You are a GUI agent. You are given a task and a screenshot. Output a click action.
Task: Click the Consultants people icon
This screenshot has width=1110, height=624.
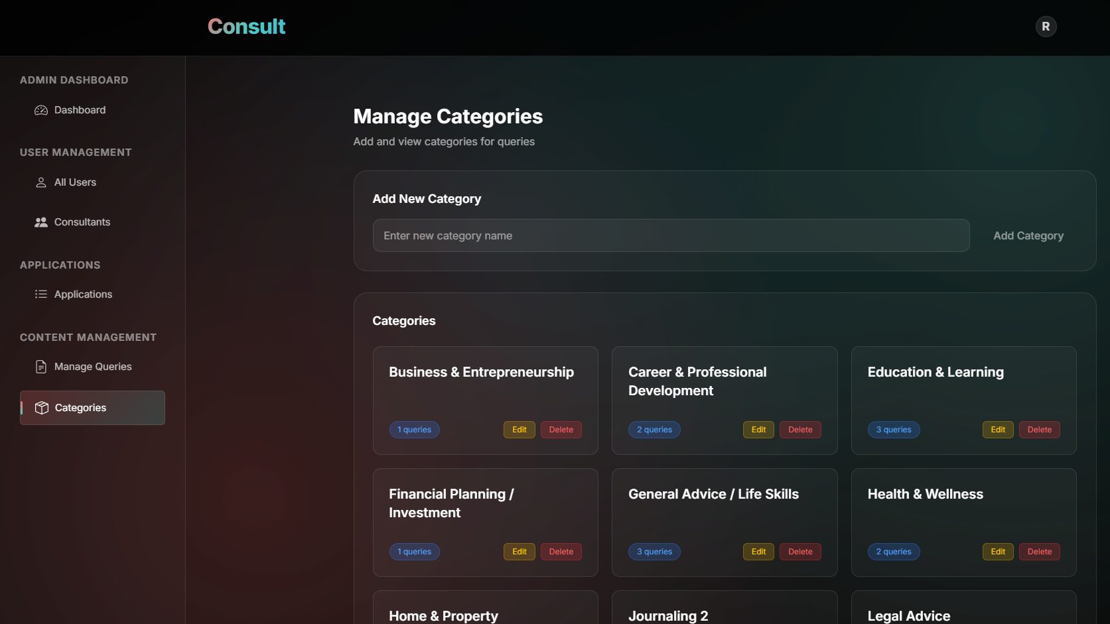(41, 222)
